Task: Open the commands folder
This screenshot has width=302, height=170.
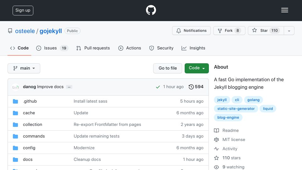Action: pyautogui.click(x=34, y=136)
